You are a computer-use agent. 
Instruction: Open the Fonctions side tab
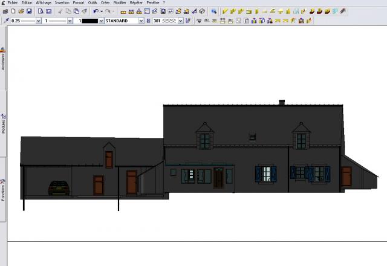[x=2, y=189]
